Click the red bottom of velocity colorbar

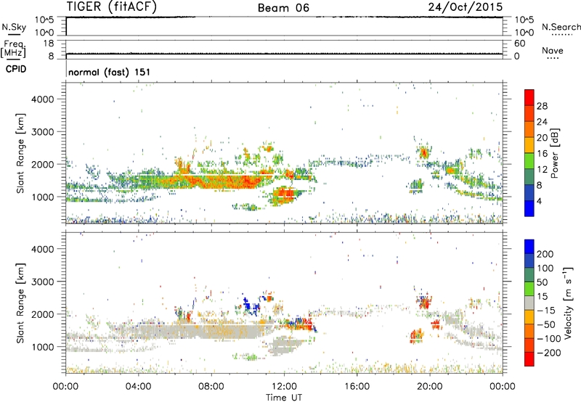(529, 359)
